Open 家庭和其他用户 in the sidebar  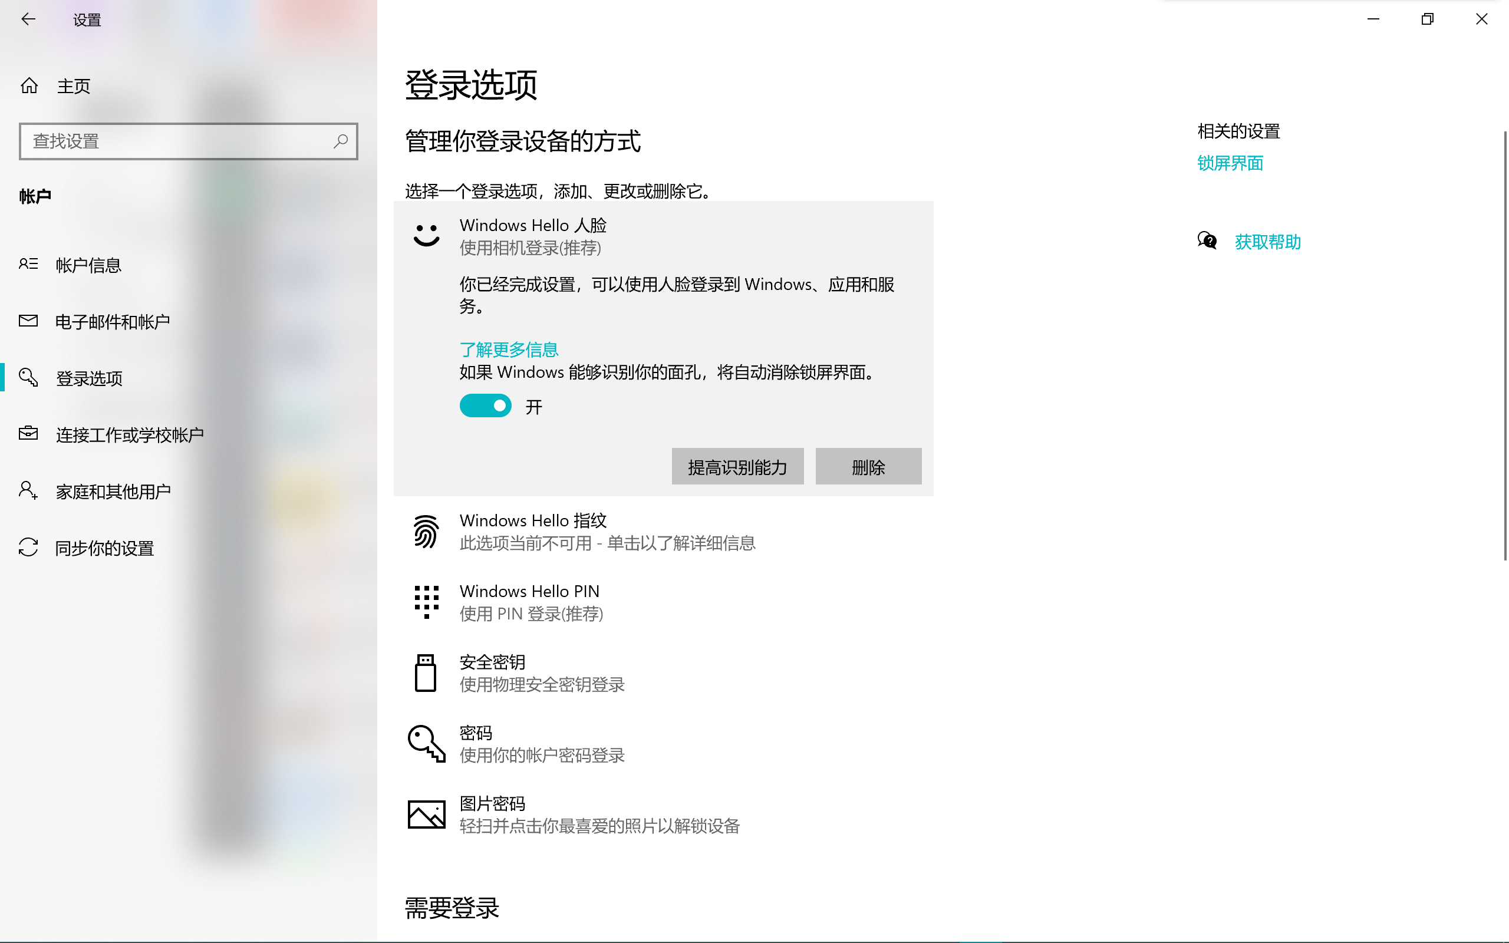[x=113, y=492]
